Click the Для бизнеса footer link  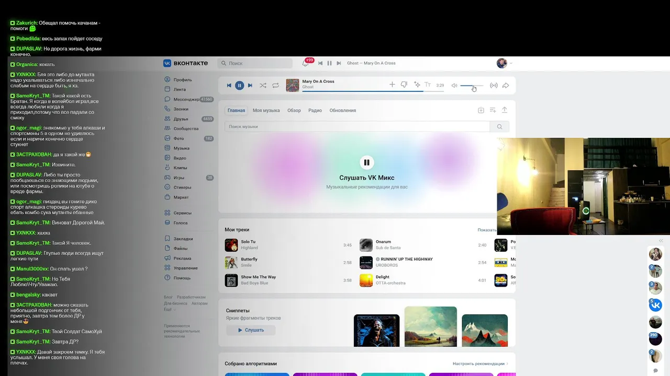tap(175, 303)
